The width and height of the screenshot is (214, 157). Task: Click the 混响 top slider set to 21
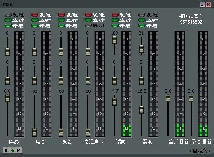(x=141, y=49)
